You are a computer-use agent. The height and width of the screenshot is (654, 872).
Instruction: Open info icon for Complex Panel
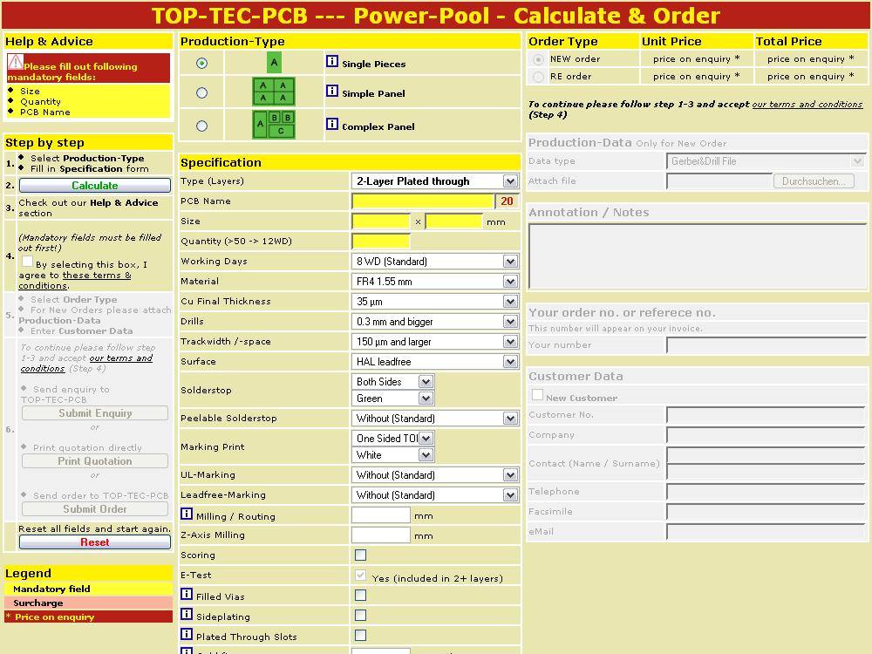332,124
